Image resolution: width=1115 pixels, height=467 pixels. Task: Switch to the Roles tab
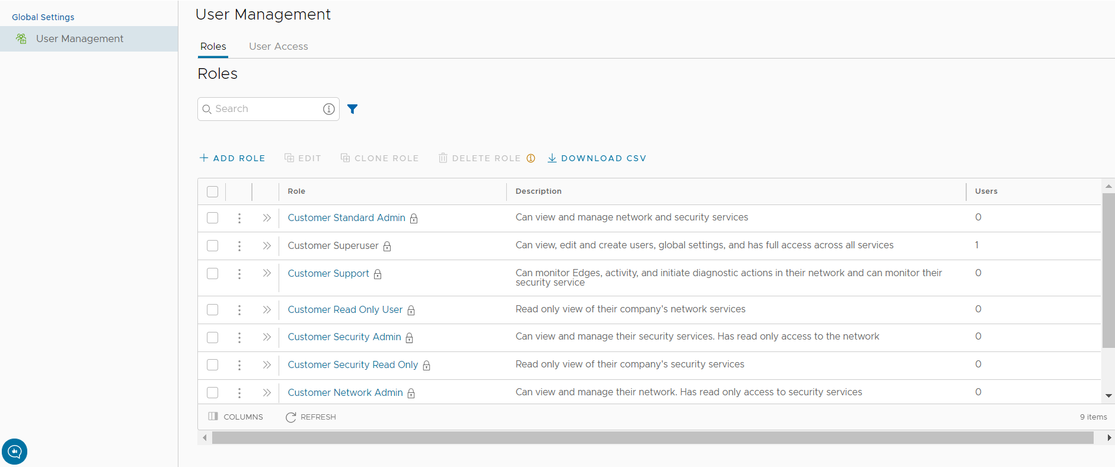[x=213, y=46]
